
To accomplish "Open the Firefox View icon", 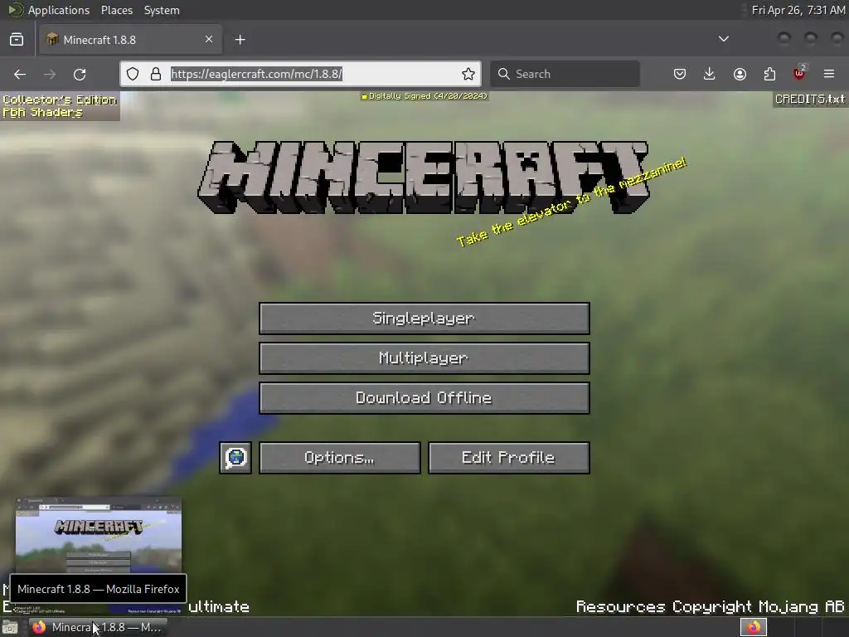I will click(17, 40).
